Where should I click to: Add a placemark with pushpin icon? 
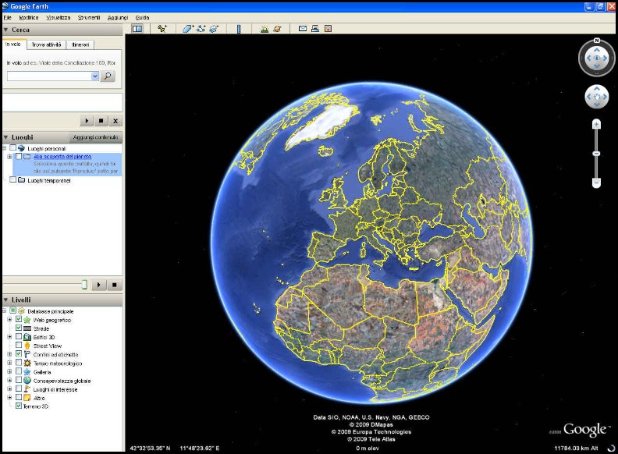(x=162, y=28)
